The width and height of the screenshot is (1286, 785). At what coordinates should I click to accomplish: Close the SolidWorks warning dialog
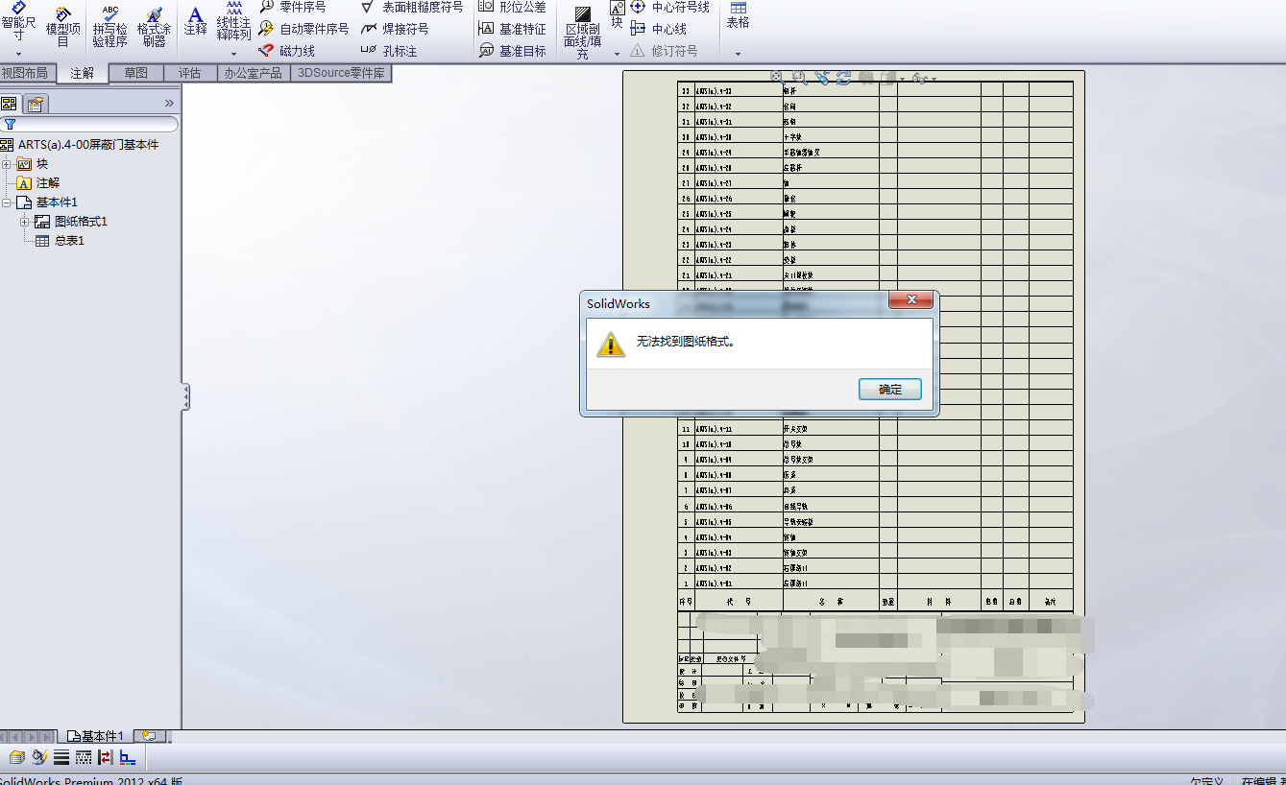tap(911, 300)
